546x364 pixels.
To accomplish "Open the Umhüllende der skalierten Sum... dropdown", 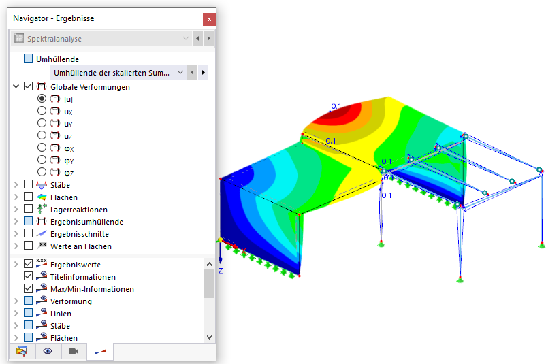I will 118,72.
